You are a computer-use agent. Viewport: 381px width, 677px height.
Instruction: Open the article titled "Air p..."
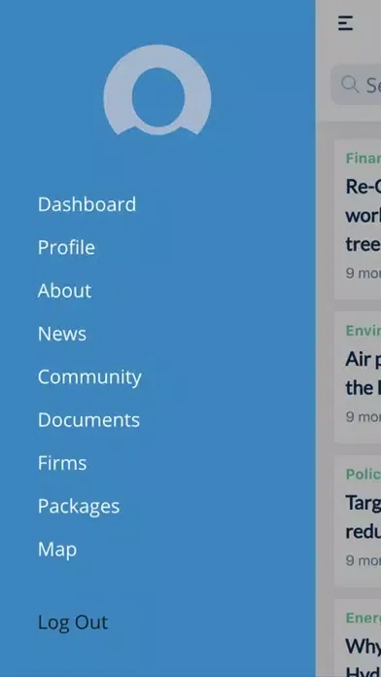[358, 377]
